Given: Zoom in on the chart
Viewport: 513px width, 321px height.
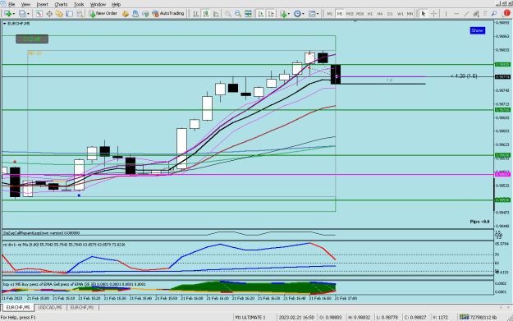Looking at the screenshot, I should point(228,14).
